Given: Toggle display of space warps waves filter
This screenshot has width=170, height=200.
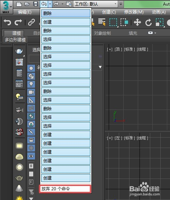Looking at the screenshot, I should [31, 108].
